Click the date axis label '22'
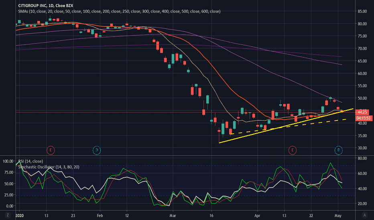 311,216
